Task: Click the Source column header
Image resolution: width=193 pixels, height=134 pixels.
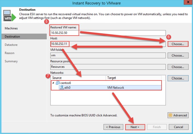Action: click(x=78, y=78)
